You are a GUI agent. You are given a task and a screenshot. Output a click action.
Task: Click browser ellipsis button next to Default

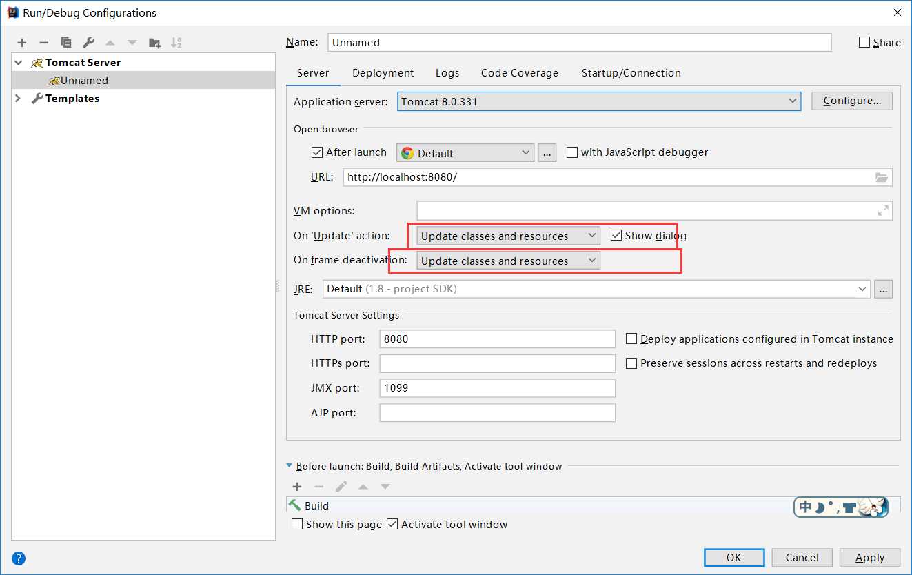click(547, 153)
